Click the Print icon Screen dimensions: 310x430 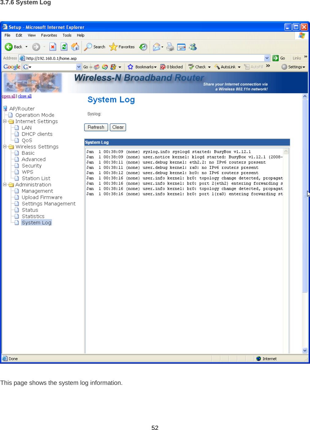pyautogui.click(x=170, y=47)
